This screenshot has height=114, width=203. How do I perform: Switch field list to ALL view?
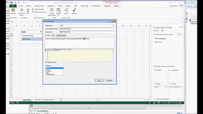point(162,31)
